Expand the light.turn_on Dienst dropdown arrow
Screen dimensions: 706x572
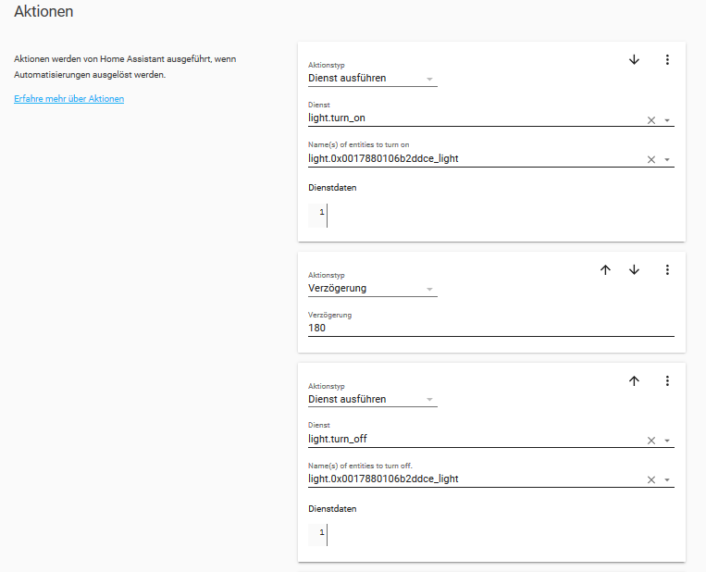(x=667, y=120)
